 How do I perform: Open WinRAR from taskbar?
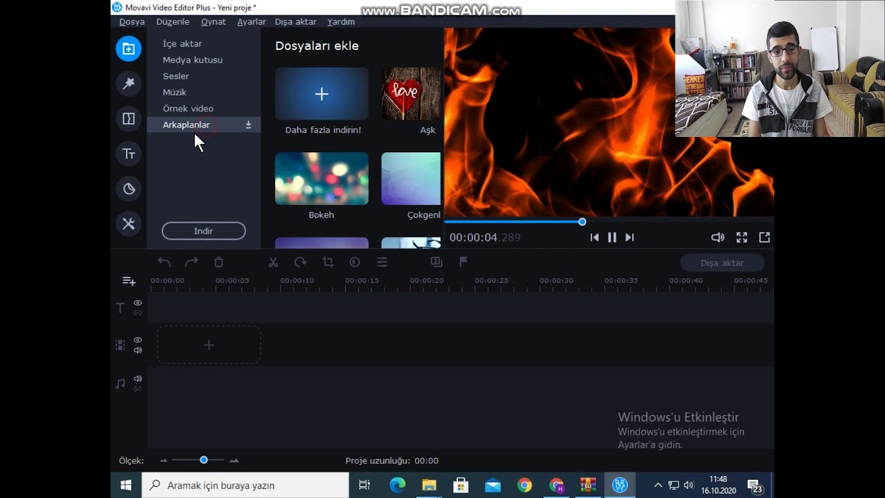click(588, 486)
